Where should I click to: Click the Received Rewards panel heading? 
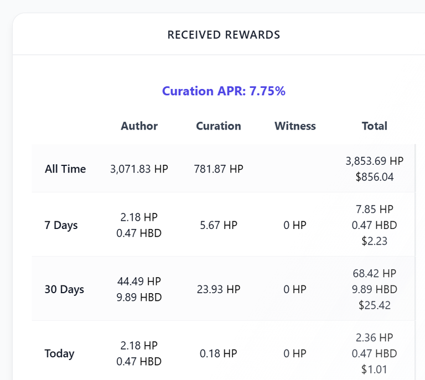(x=224, y=35)
